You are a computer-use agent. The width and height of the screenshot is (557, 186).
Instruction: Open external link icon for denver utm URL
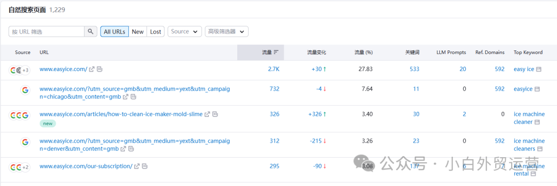coord(123,148)
